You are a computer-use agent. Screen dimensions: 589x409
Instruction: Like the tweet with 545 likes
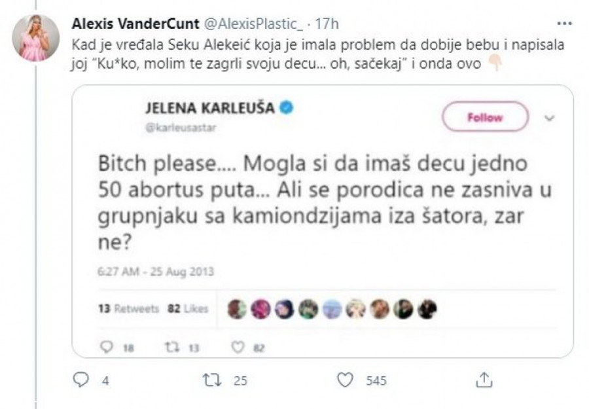point(346,380)
